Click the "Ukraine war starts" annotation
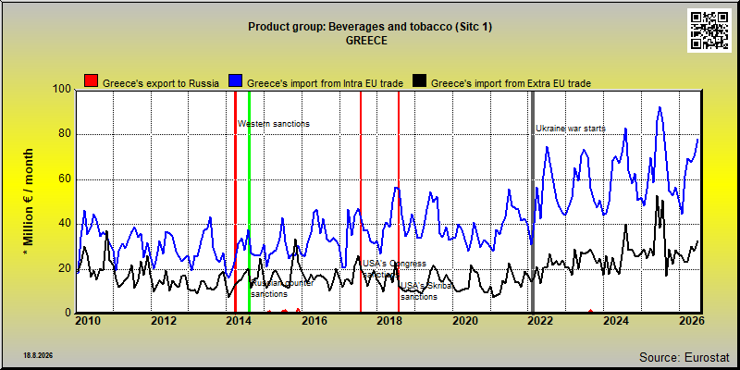The height and width of the screenshot is (370, 740). click(x=571, y=129)
